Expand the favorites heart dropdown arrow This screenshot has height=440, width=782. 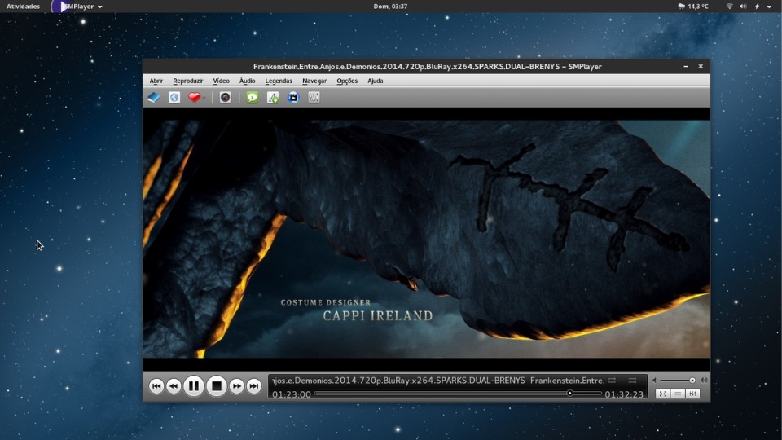coord(204,99)
